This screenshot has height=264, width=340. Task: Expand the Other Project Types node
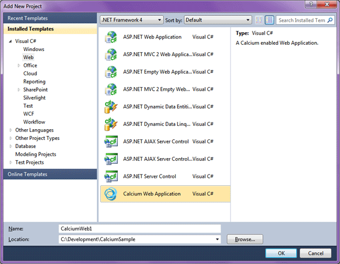(x=11, y=138)
